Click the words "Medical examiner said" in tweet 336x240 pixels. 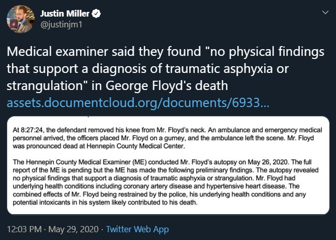(x=56, y=53)
